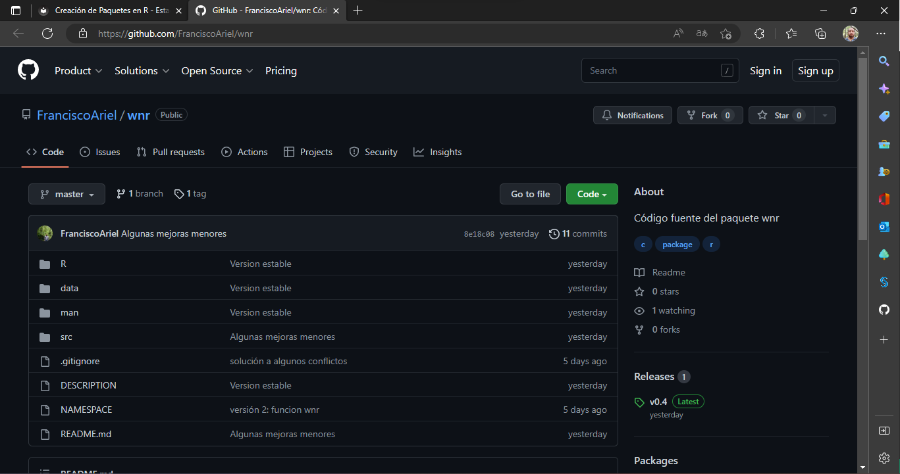The height and width of the screenshot is (474, 900).
Task: Open Edge sidebar settings gear
Action: click(x=884, y=458)
